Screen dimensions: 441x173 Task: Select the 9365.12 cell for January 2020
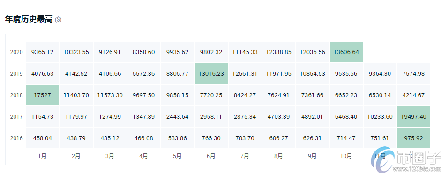43,52
